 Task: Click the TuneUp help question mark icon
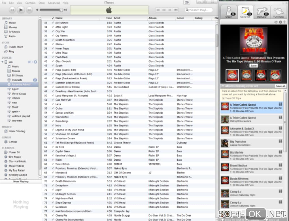coord(284,22)
